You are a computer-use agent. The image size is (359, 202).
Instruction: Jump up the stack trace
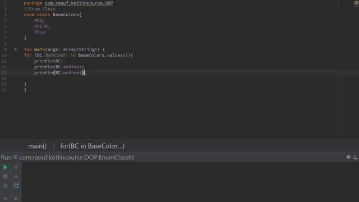[x=16, y=167]
